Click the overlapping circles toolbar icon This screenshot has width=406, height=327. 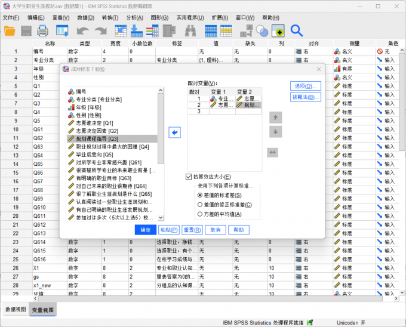[x=262, y=31]
